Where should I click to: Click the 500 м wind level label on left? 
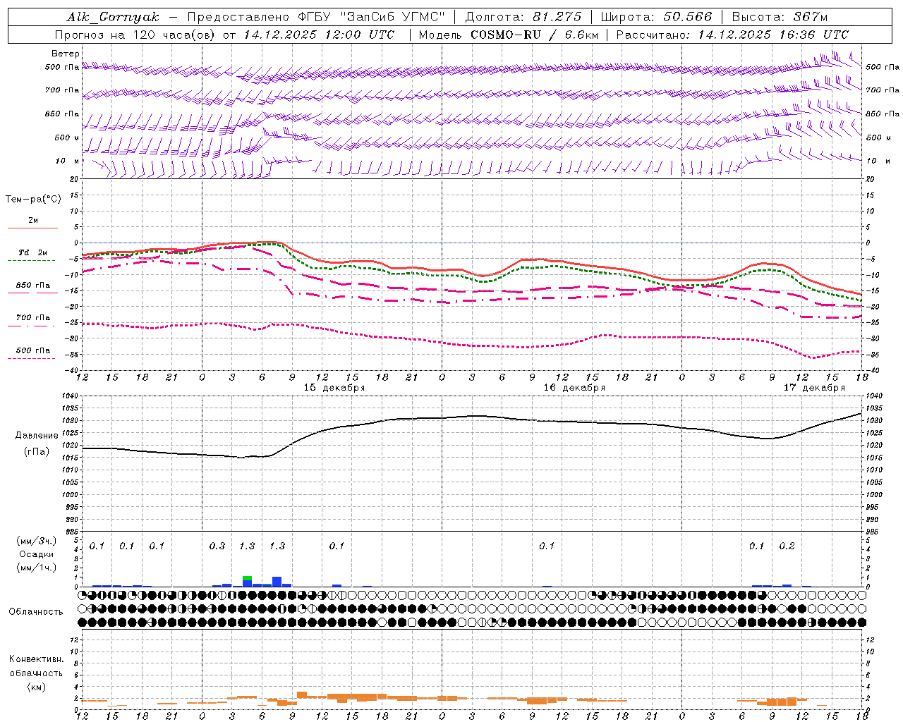coord(67,138)
